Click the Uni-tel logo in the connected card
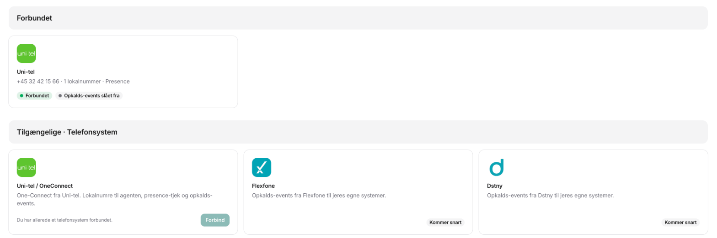The height and width of the screenshot is (238, 717). coord(27,53)
